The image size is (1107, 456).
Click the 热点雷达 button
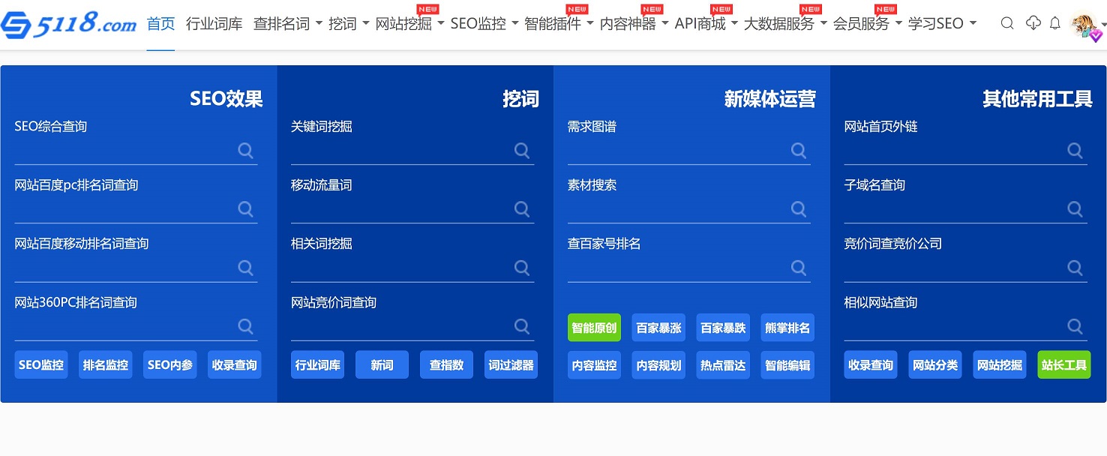click(724, 365)
